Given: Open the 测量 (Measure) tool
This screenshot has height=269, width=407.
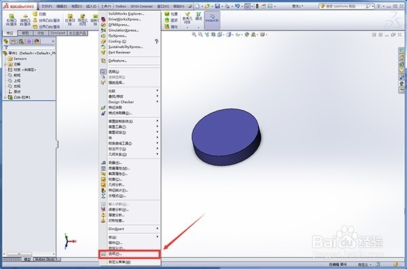Looking at the screenshot, I should (115, 163).
